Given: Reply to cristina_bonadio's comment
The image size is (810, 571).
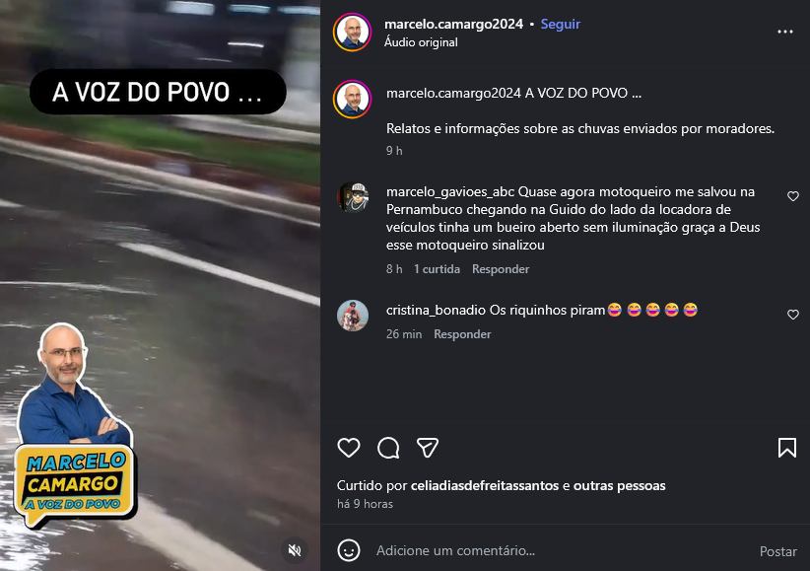Looking at the screenshot, I should coord(462,334).
